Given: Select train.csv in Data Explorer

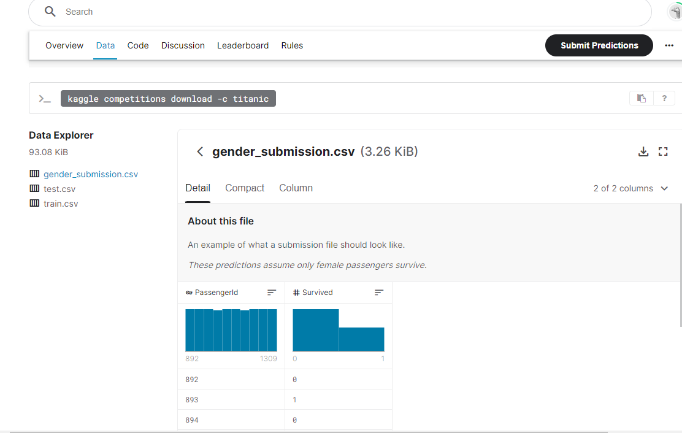Looking at the screenshot, I should click(61, 204).
